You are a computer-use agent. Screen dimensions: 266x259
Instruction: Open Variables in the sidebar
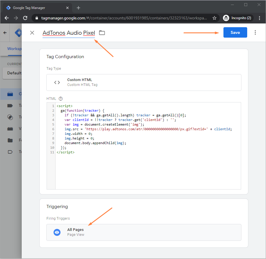point(11,129)
